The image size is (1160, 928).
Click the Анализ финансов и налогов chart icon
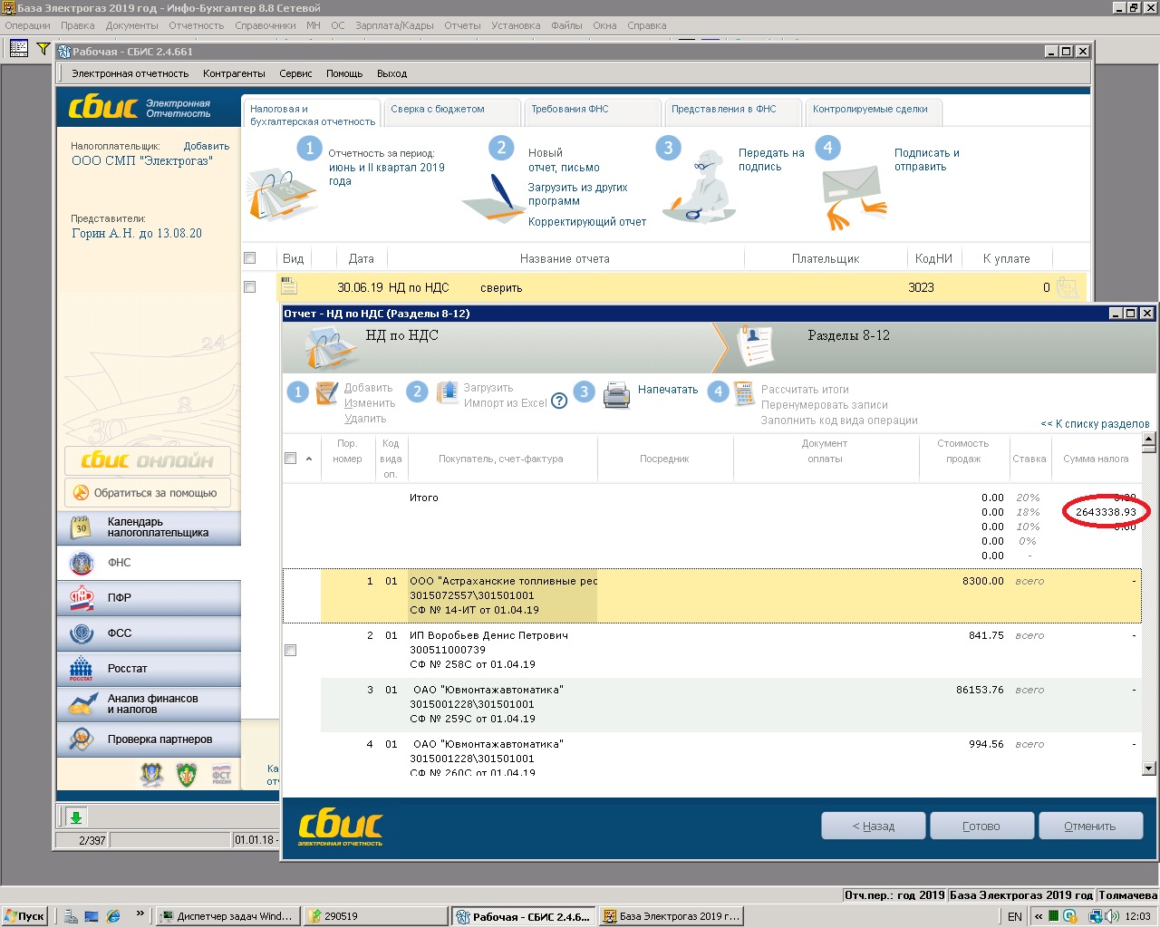[x=83, y=704]
